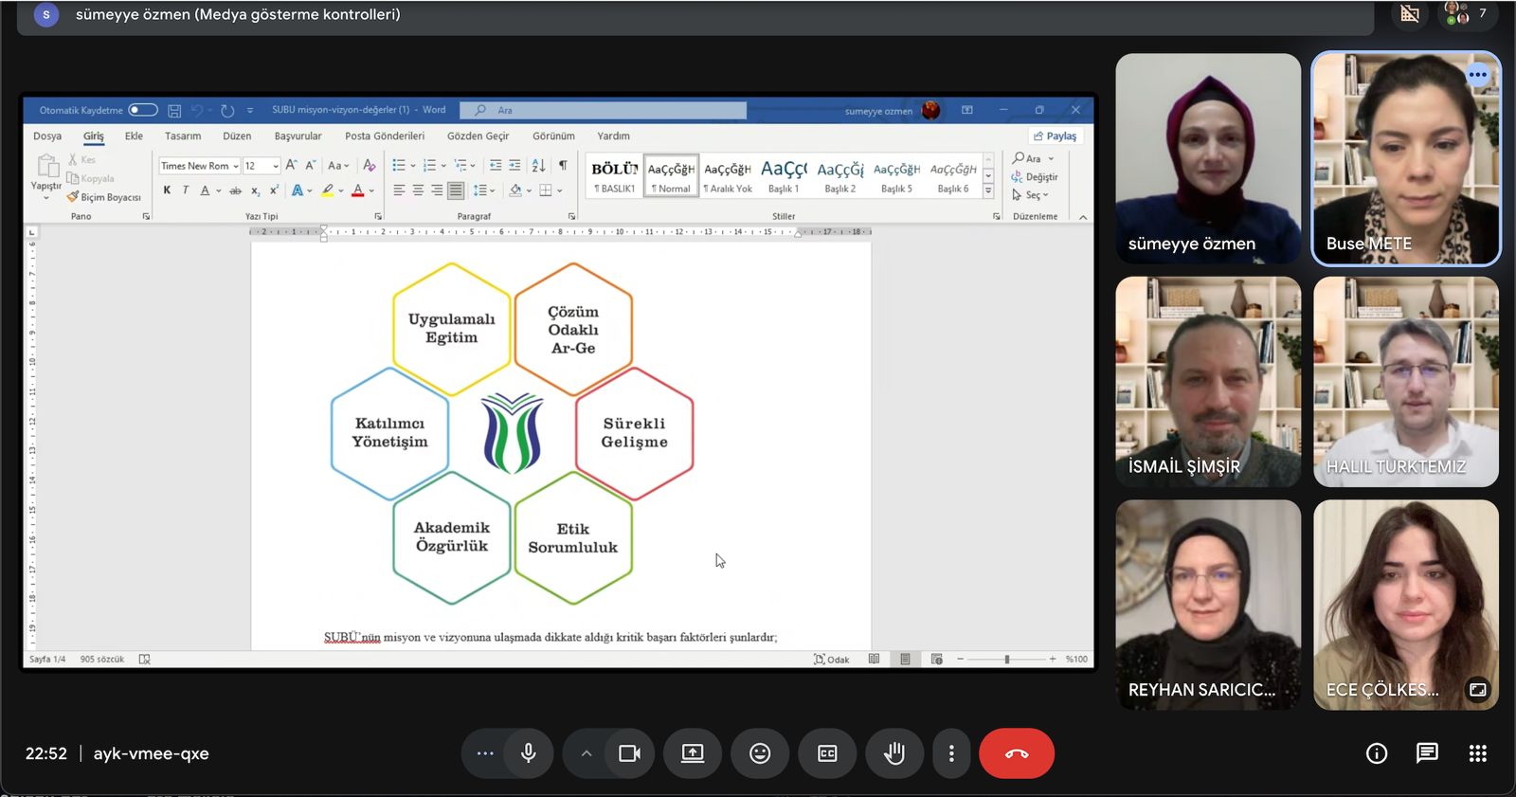Open the chat messages panel
Viewport: 1516px width, 797px height.
coord(1427,753)
